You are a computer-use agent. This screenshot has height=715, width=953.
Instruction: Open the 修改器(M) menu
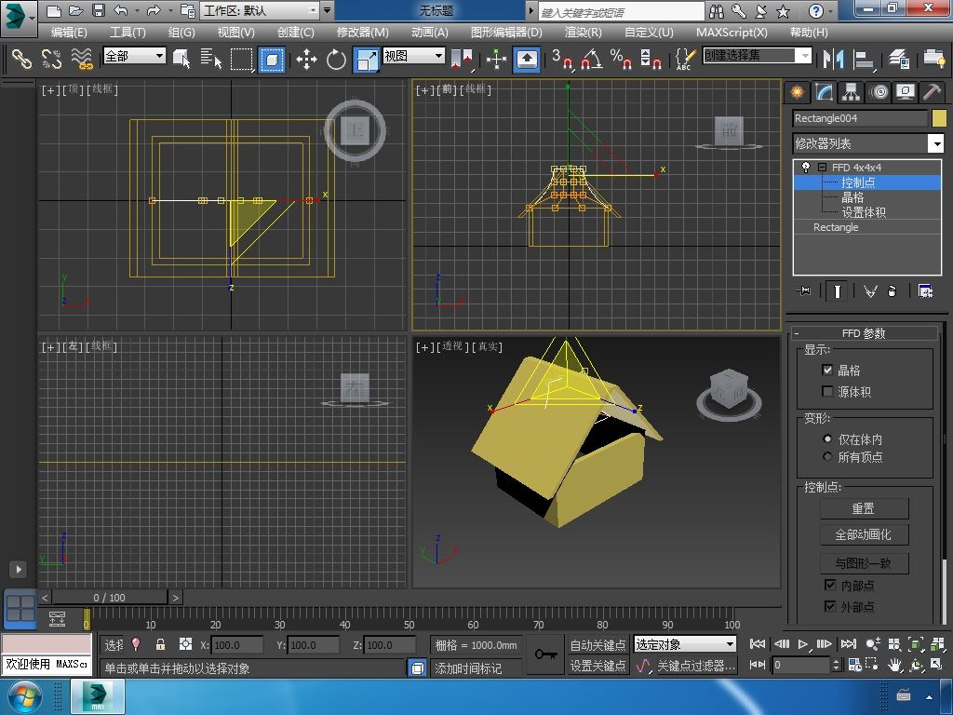(x=362, y=32)
